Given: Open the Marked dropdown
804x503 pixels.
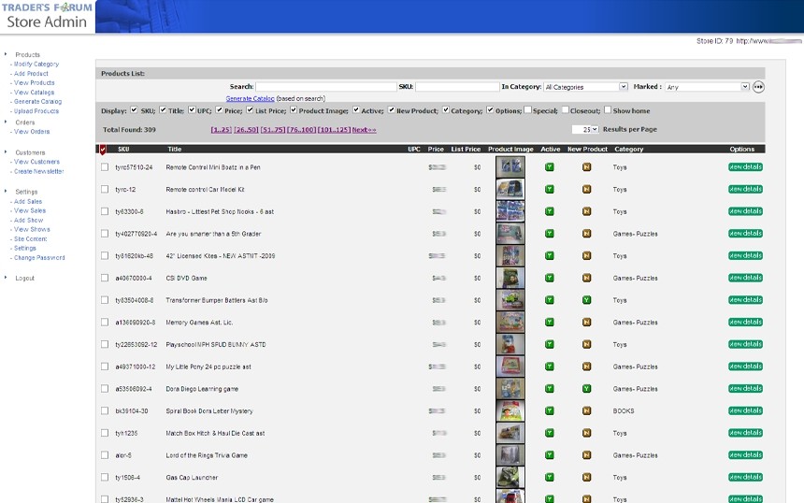Looking at the screenshot, I should point(707,87).
